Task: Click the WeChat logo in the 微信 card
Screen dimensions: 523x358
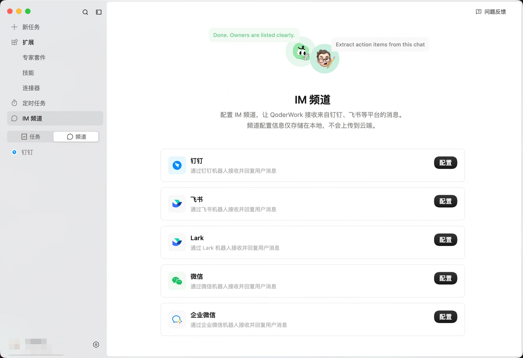Action: pyautogui.click(x=177, y=281)
